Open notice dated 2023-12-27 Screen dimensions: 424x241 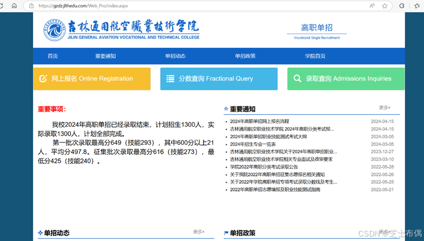point(283,152)
